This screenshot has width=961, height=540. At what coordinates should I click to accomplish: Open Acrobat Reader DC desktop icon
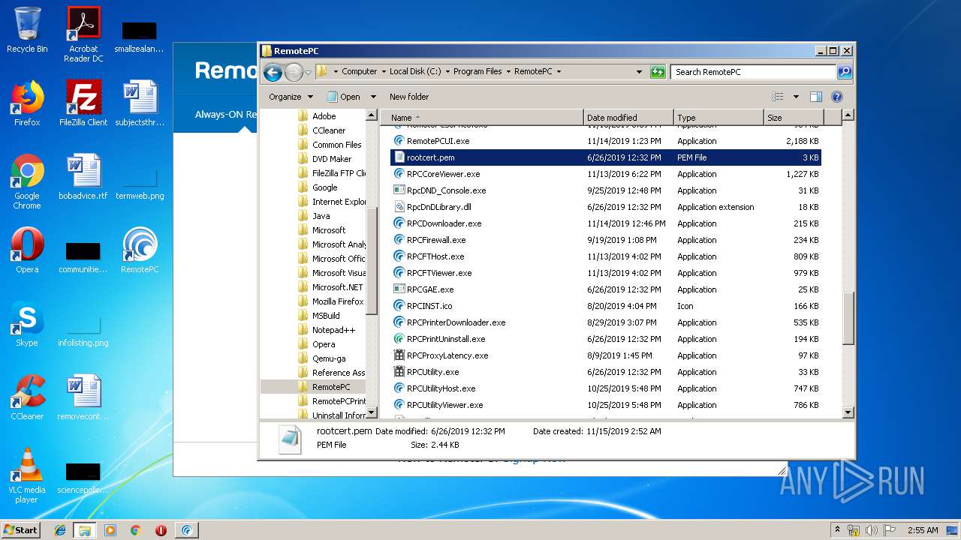[83, 34]
